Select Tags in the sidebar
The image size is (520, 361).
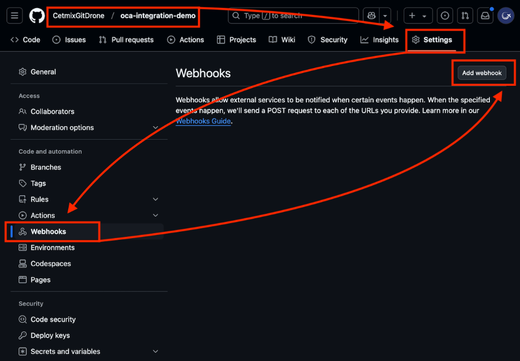click(39, 183)
